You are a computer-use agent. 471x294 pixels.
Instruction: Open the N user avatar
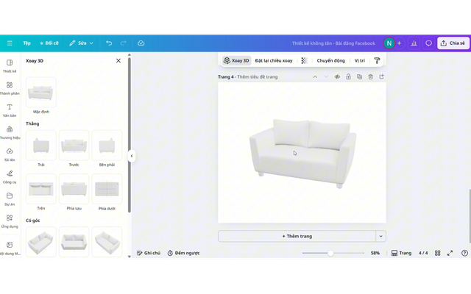(x=389, y=43)
